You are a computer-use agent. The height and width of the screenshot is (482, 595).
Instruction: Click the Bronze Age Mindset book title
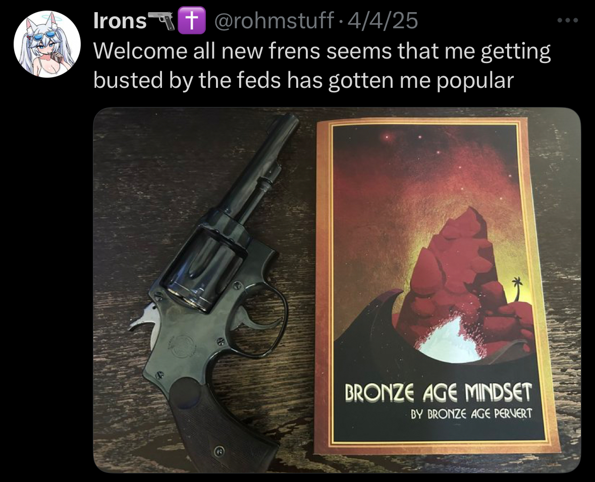[438, 393]
